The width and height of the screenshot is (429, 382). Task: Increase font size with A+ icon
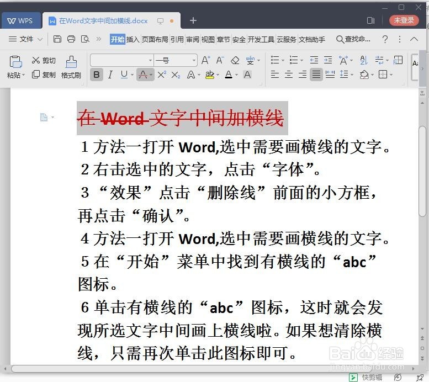[205, 60]
